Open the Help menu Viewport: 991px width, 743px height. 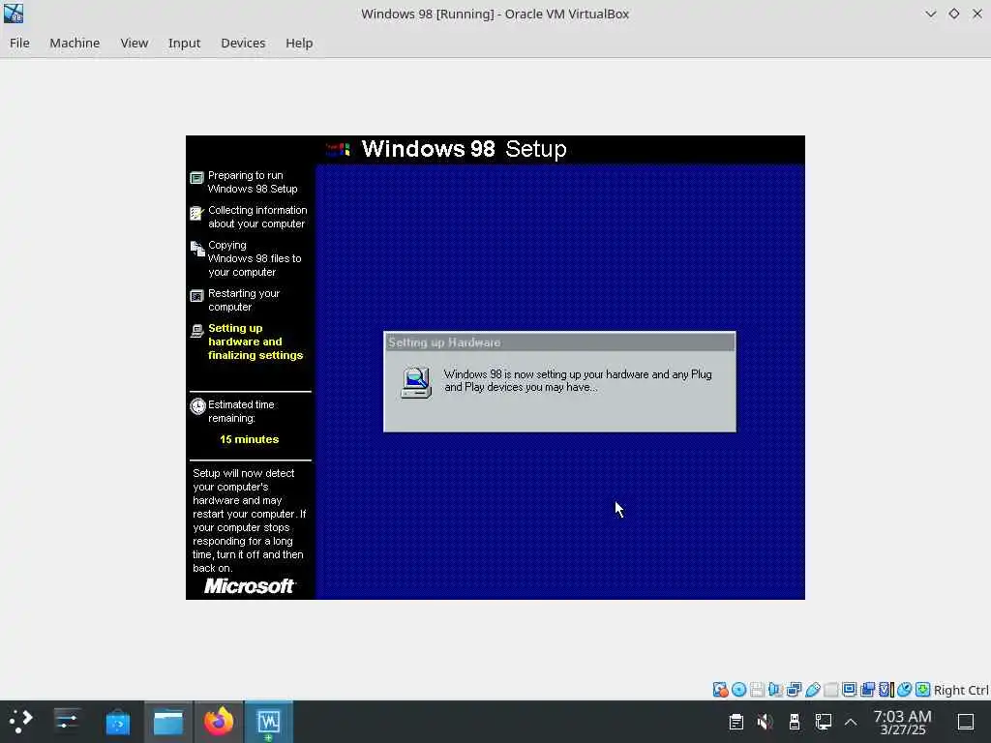[299, 43]
